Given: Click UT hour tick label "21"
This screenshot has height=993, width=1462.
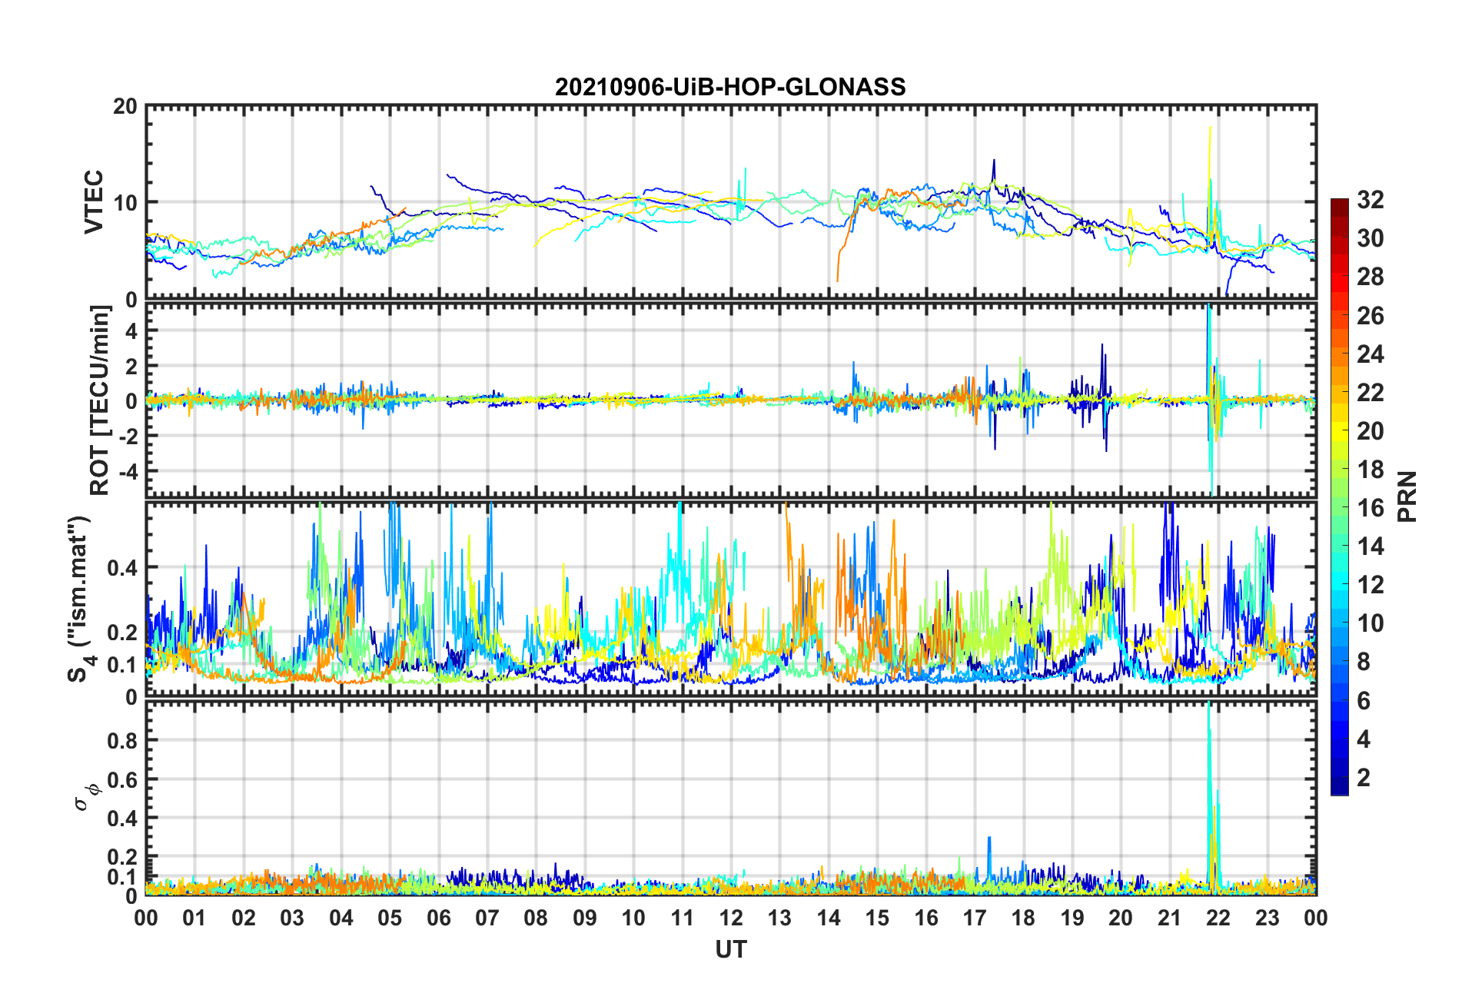Looking at the screenshot, I should click(1170, 918).
